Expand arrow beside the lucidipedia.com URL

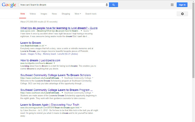[54, 63]
